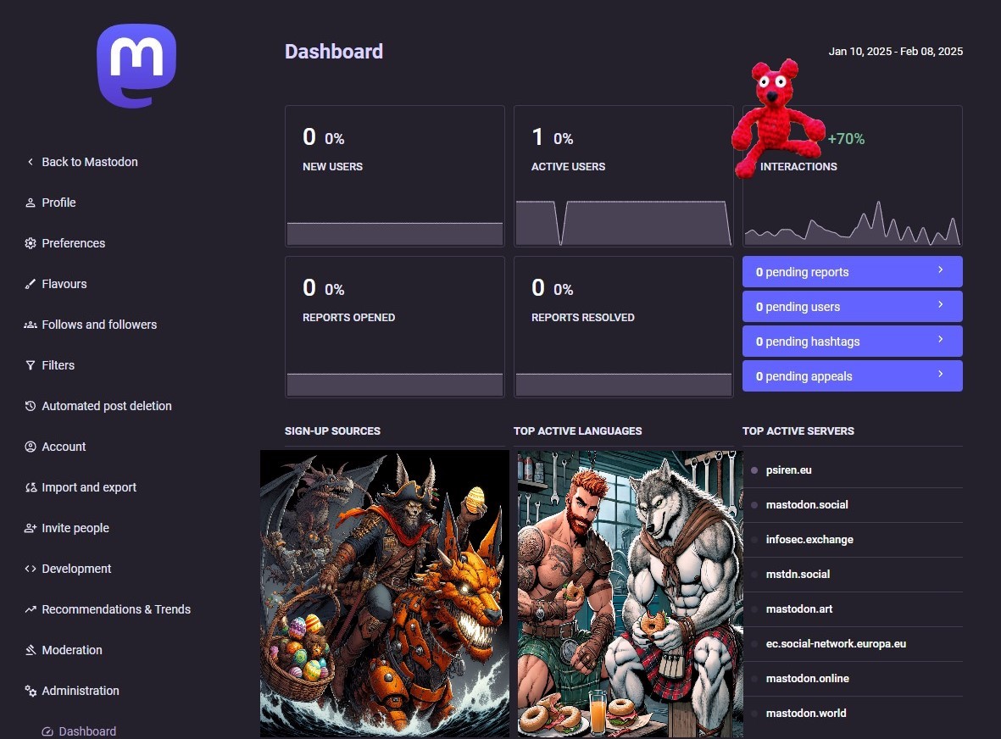Open Import and export
The width and height of the screenshot is (1001, 739).
tap(89, 487)
